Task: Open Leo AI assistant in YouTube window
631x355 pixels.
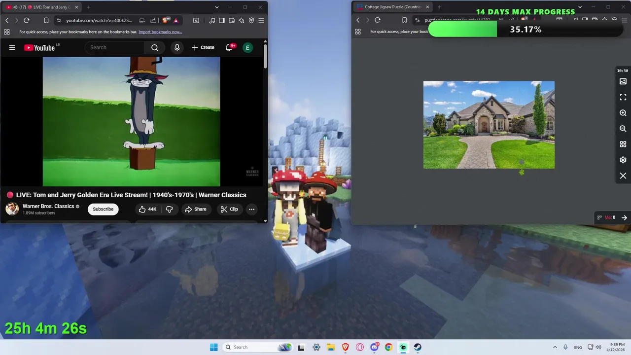Action: pyautogui.click(x=242, y=20)
